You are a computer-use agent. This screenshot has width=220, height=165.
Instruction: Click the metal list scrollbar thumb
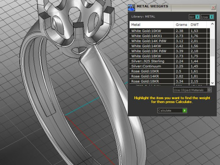tap(212, 48)
